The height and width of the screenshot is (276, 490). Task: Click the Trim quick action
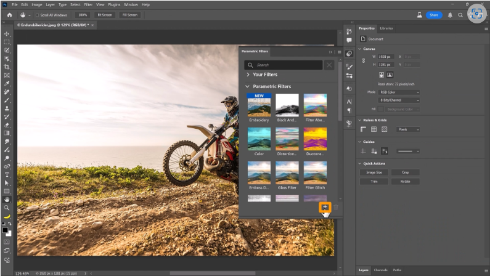tap(374, 181)
